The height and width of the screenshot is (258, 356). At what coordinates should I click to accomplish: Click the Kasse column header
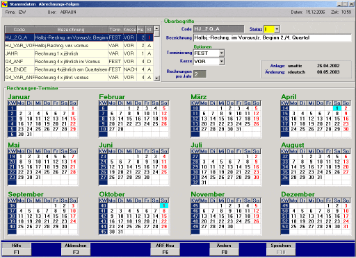(x=130, y=30)
